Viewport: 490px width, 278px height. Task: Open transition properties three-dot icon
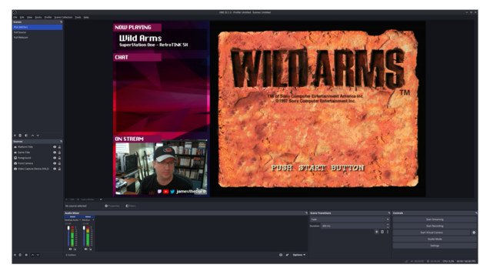click(388, 232)
